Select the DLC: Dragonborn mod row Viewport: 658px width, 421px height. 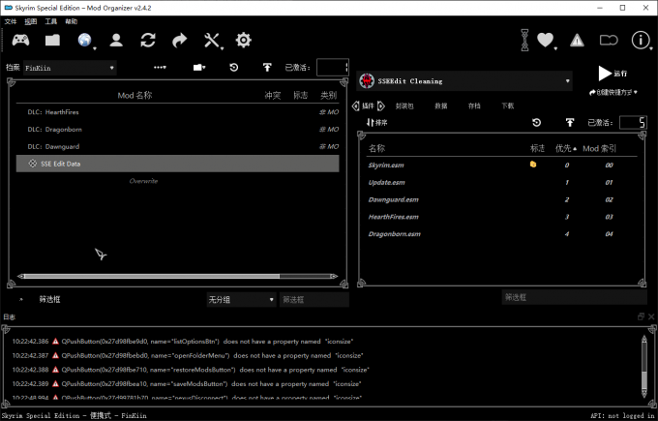click(177, 130)
